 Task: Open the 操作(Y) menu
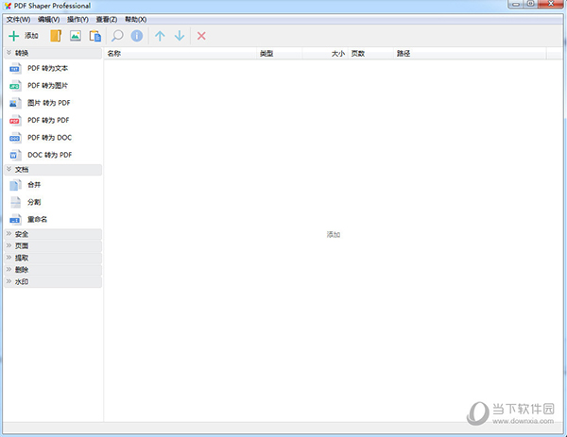[77, 20]
